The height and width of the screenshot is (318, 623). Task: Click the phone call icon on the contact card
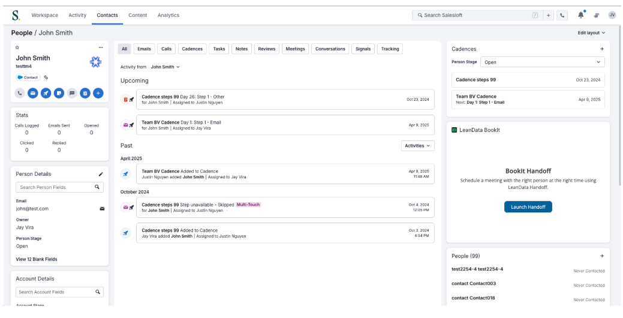pos(20,94)
